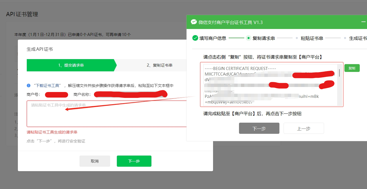Minimize the certificate tool window

(x=363, y=22)
